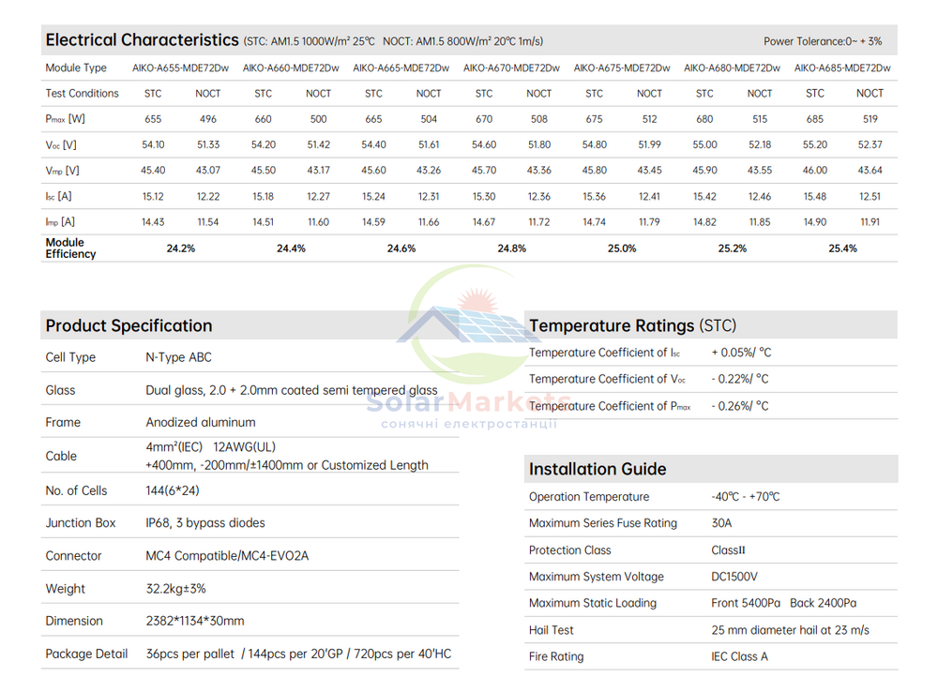Click the 'Back 2400Pa' static loading value
Screen dimensions: 938x692
[x=823, y=604]
